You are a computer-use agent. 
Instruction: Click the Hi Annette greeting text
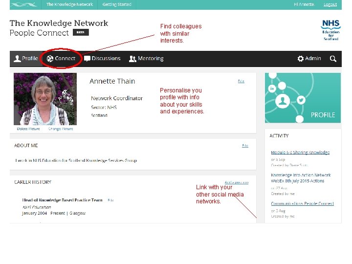pyautogui.click(x=304, y=4)
